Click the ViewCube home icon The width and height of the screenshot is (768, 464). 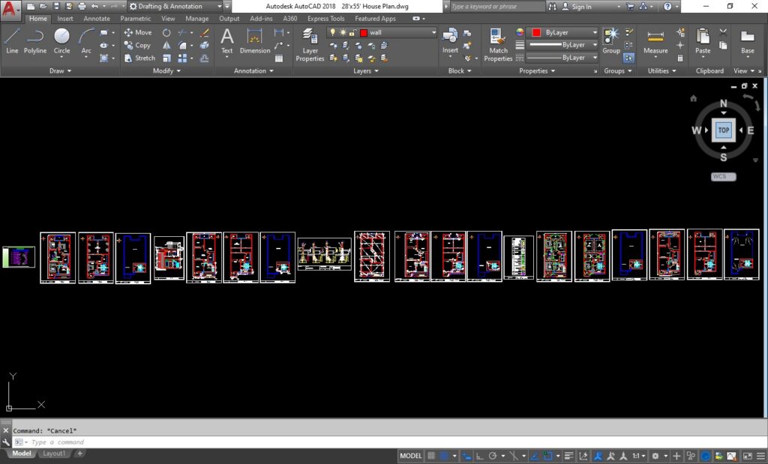coord(693,98)
